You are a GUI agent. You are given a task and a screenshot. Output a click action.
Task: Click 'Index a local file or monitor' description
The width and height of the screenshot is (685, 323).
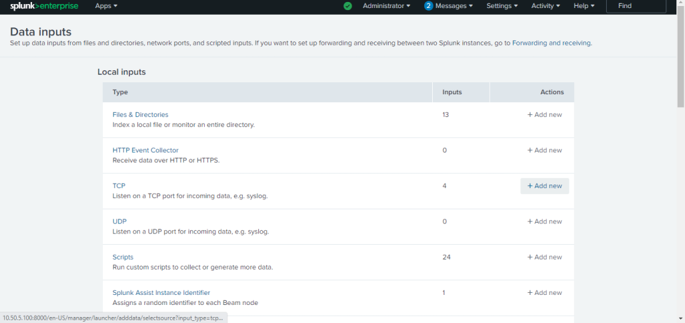183,125
